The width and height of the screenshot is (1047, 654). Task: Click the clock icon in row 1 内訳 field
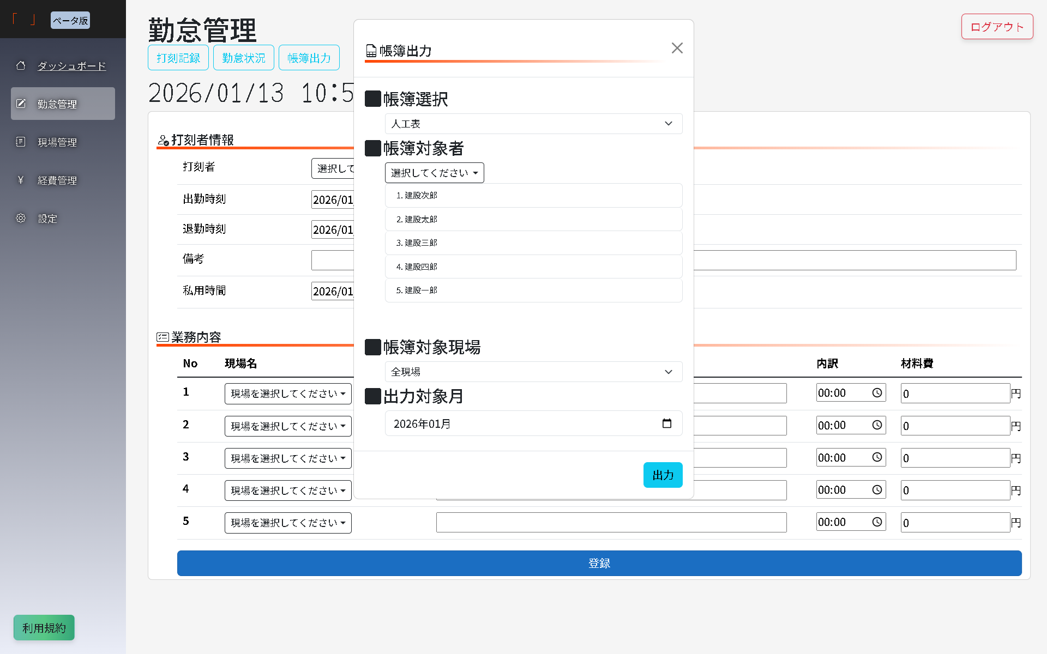pos(877,392)
